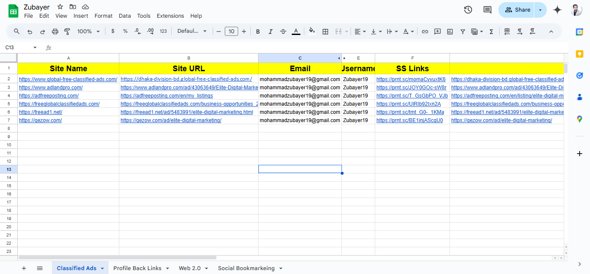
Task: Open the zoom 100% dropdown
Action: point(88,31)
